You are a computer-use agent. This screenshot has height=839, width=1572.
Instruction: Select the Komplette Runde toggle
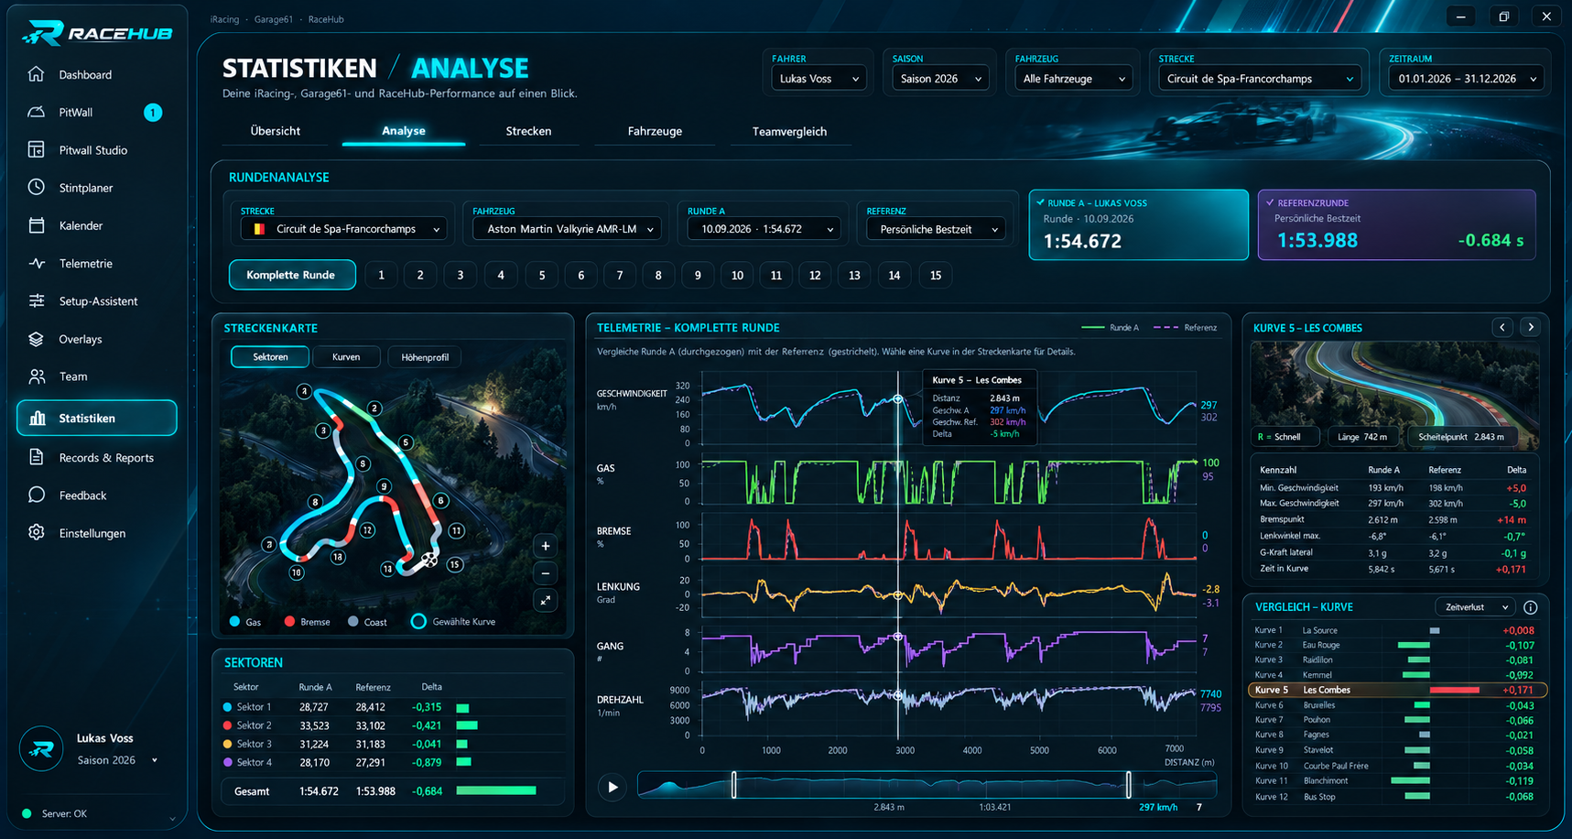pyautogui.click(x=291, y=275)
